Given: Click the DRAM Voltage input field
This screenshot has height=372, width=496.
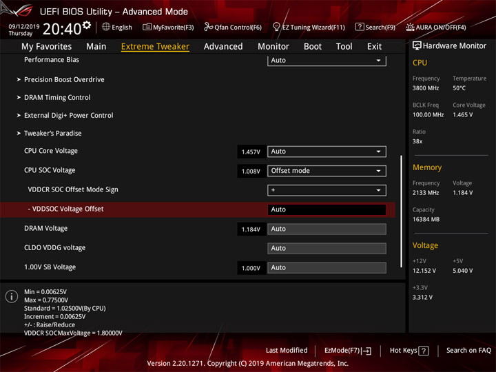Looking at the screenshot, I should 327,229.
